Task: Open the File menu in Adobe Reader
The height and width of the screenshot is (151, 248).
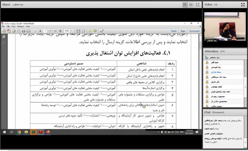Action: click(x=3, y=26)
